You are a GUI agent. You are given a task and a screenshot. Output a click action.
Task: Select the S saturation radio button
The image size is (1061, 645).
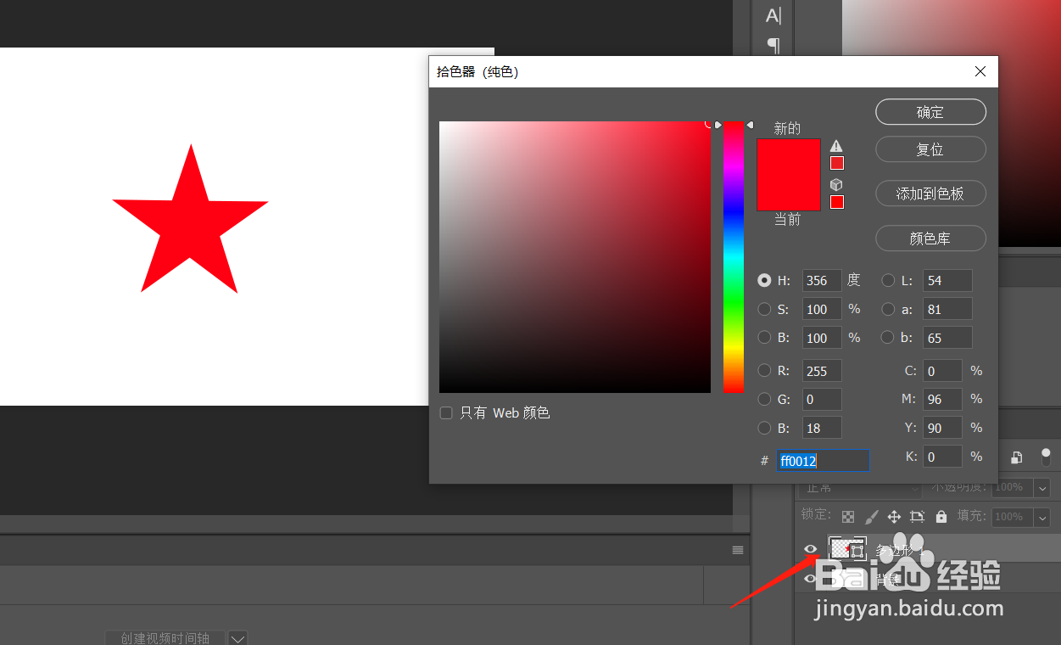tap(765, 309)
